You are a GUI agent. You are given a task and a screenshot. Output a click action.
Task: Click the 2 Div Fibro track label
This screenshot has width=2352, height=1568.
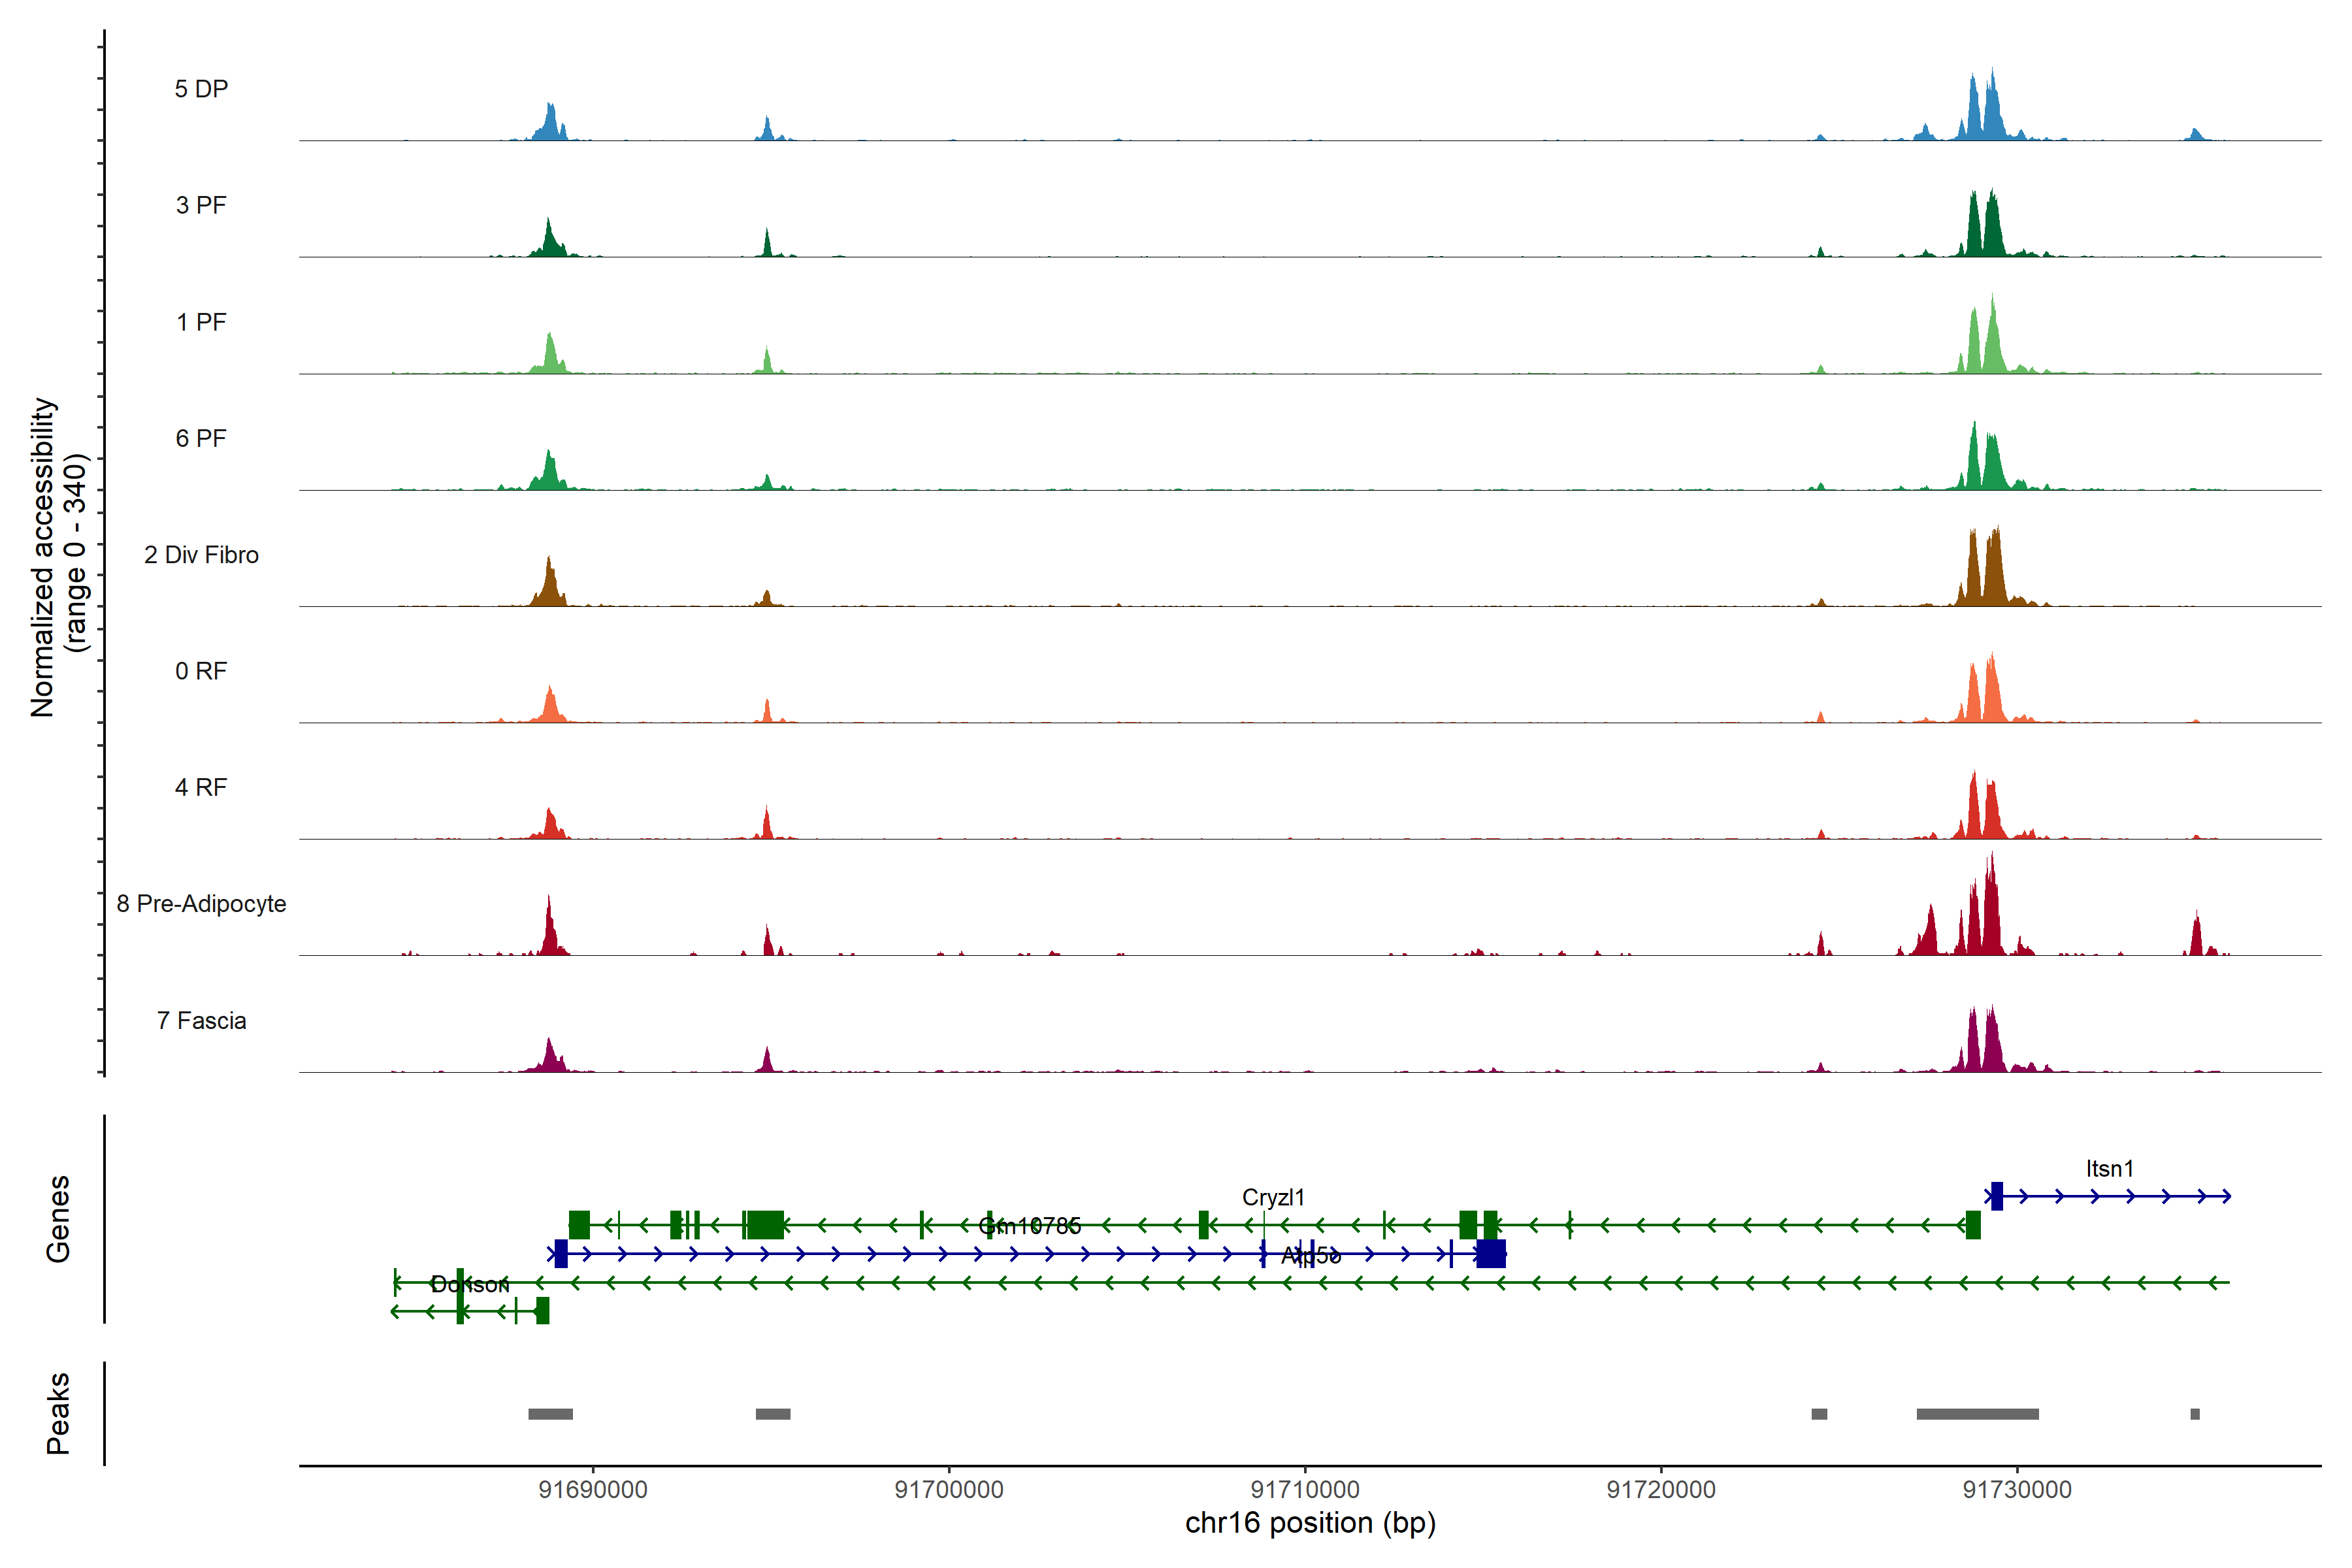201,555
